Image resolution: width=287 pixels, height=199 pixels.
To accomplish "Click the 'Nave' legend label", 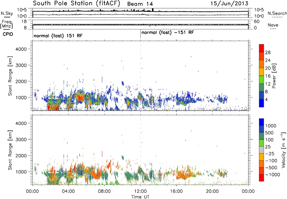I will (273, 25).
